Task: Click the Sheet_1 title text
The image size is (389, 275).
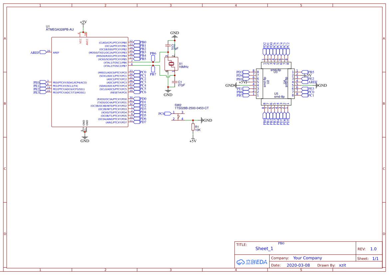Action: [x=264, y=248]
